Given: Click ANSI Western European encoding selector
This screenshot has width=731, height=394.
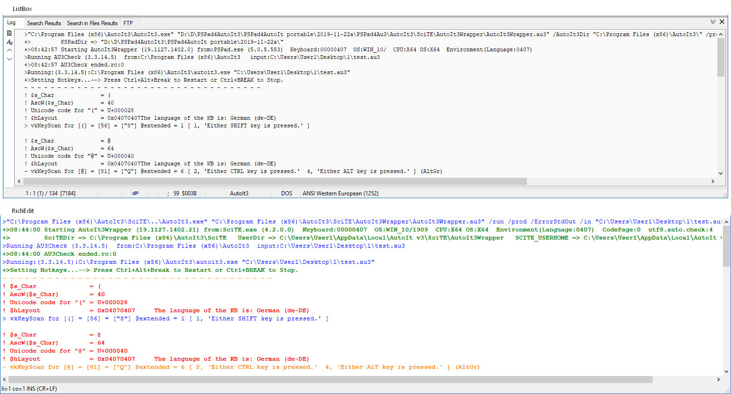Looking at the screenshot, I should click(340, 193).
